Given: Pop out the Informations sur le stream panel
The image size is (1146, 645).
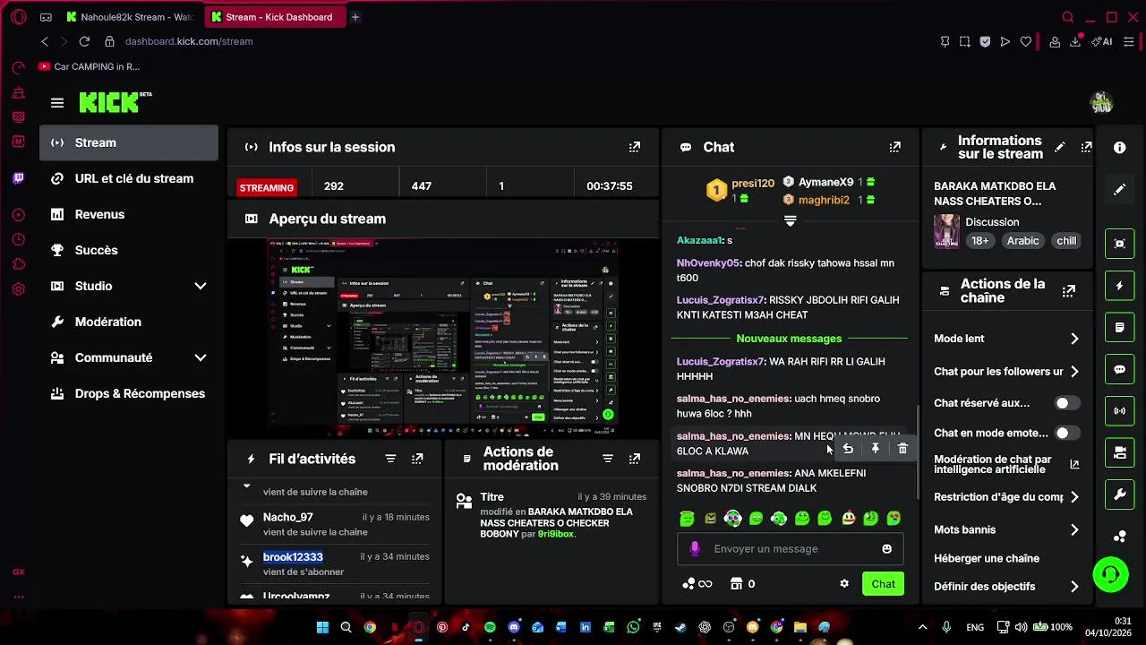Looking at the screenshot, I should tap(1086, 147).
